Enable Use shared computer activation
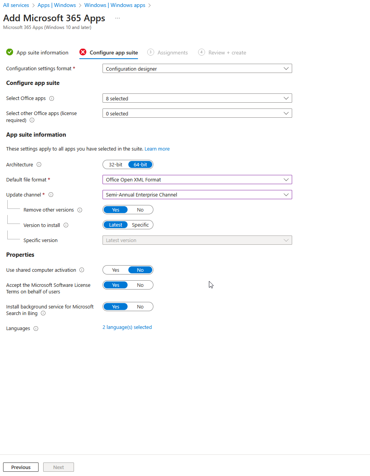This screenshot has height=476, width=370. coord(115,270)
